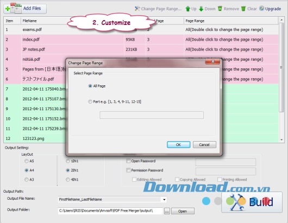288x223 pixels.
Task: Click the Upgrade link
Action: (270, 9)
